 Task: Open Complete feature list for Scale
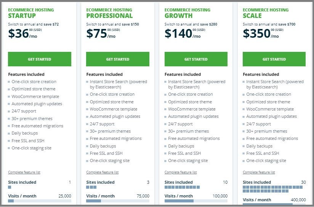259,172
